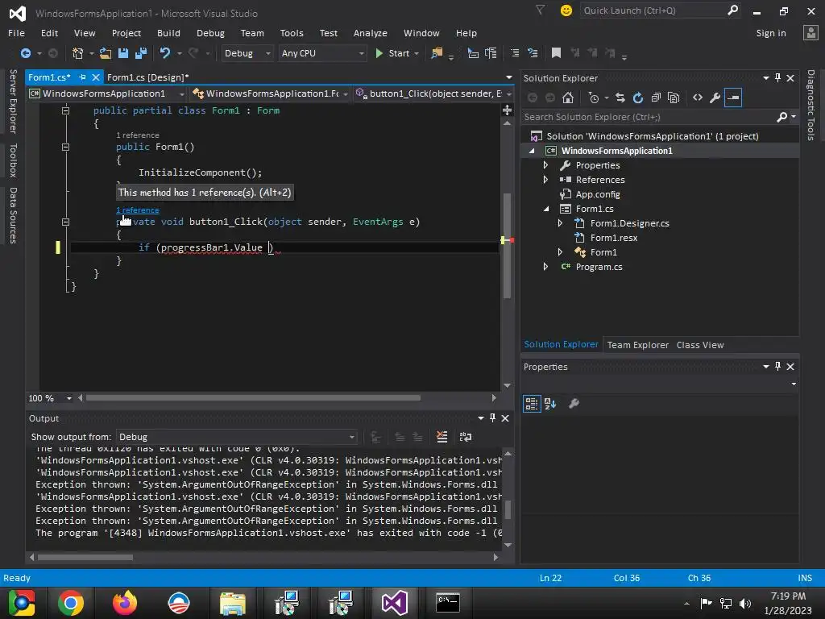Collapse all items in Solution Explorer
Screen dimensions: 825x619
[656, 98]
